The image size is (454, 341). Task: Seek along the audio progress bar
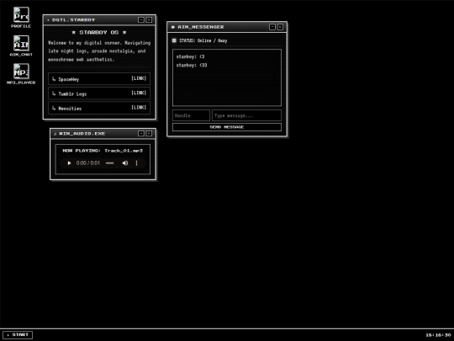pyautogui.click(x=110, y=163)
